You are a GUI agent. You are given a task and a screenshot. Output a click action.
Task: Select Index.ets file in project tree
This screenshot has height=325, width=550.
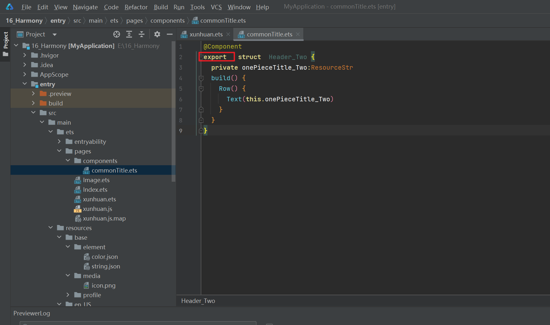[x=95, y=190]
